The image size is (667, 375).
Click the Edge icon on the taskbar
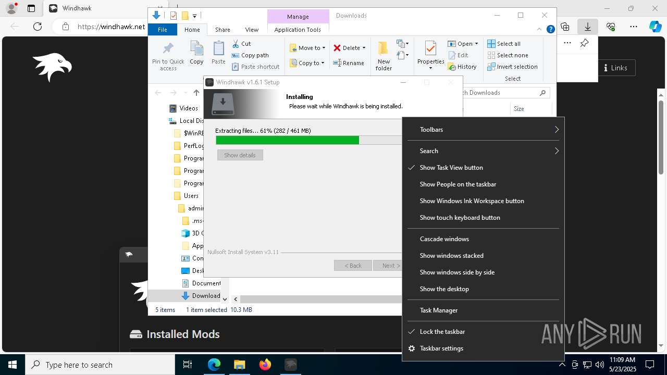[x=214, y=365]
